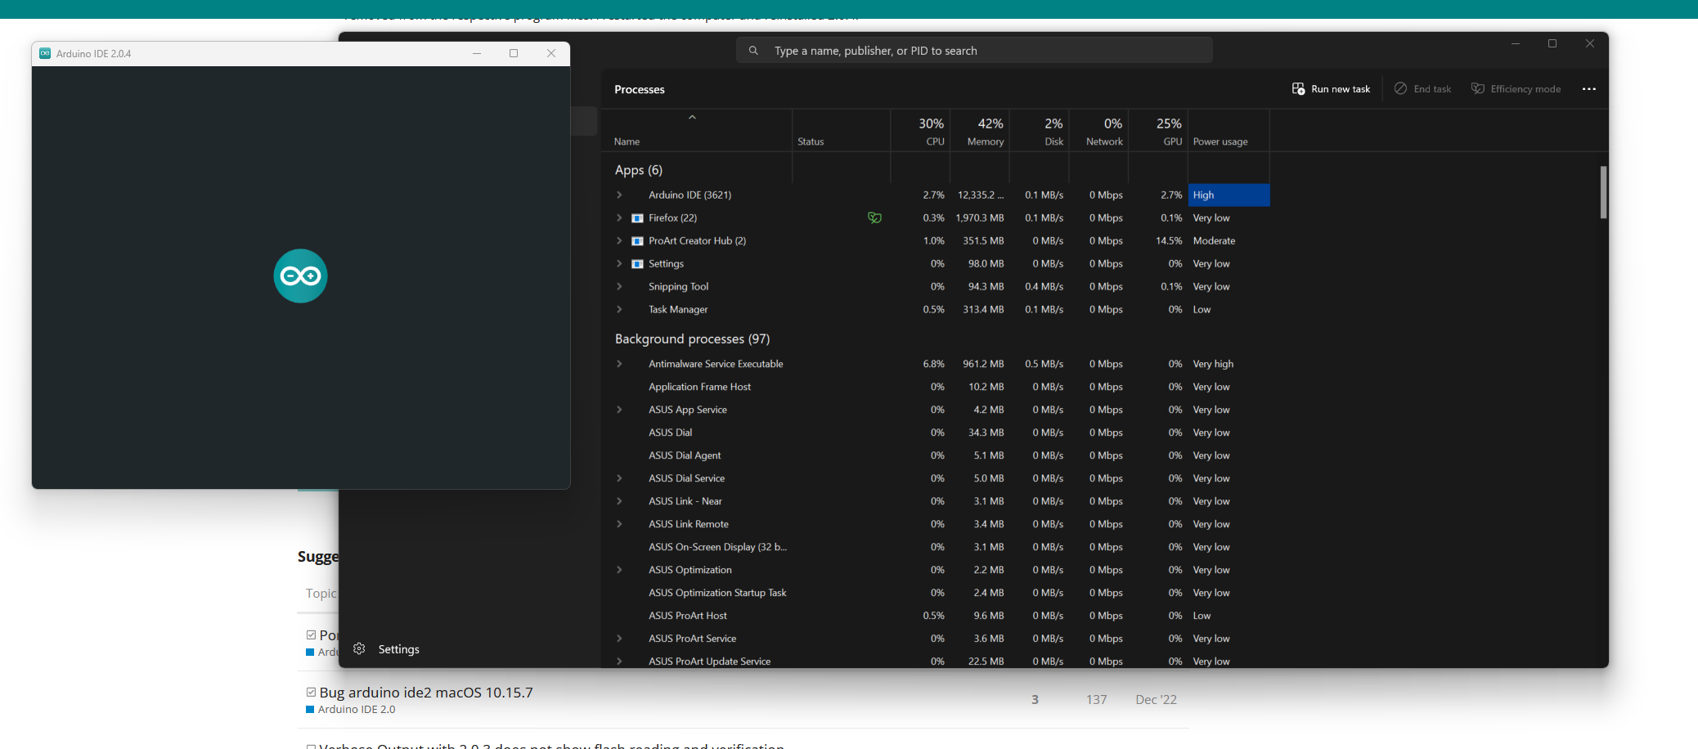Screen dimensions: 1698x749
Task: Open Settings at the bottom of Task Manager
Action: (398, 649)
